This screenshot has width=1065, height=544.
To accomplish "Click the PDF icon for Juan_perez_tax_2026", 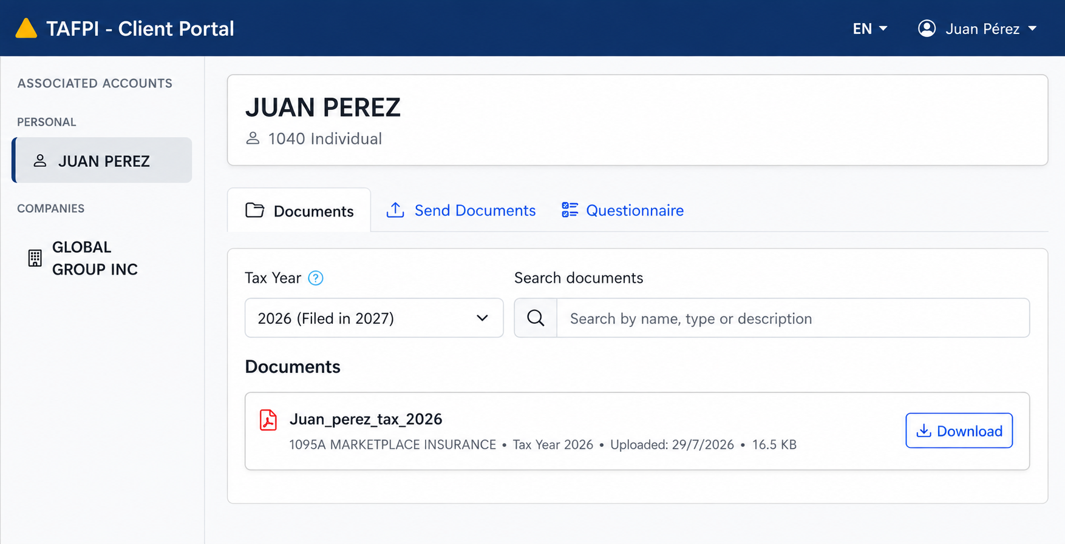I will pos(268,420).
